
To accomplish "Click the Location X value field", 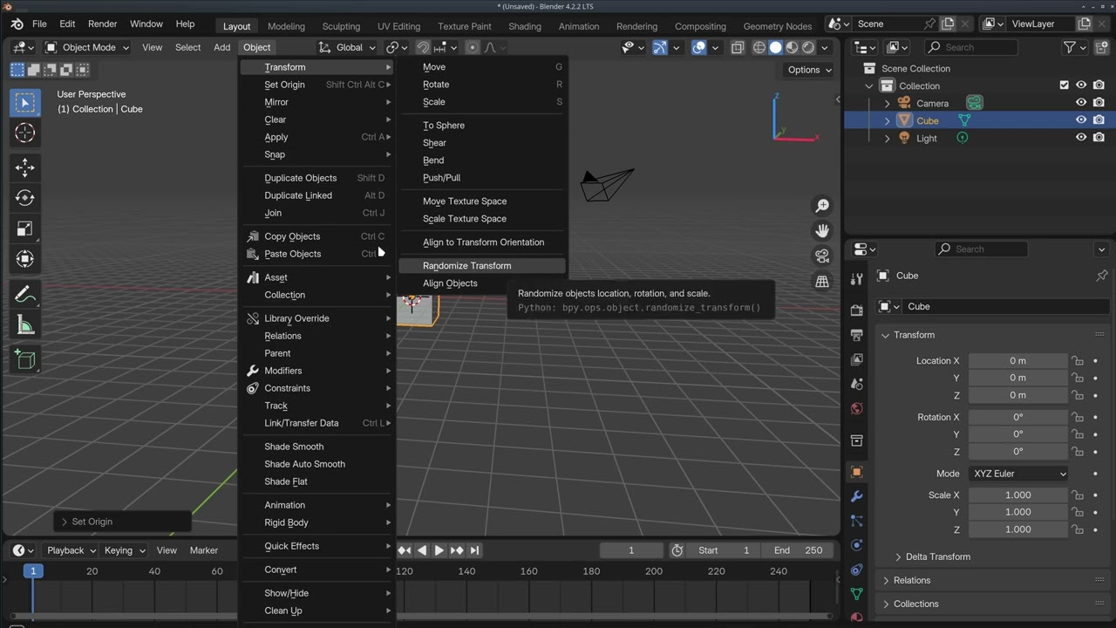I will 1018,361.
